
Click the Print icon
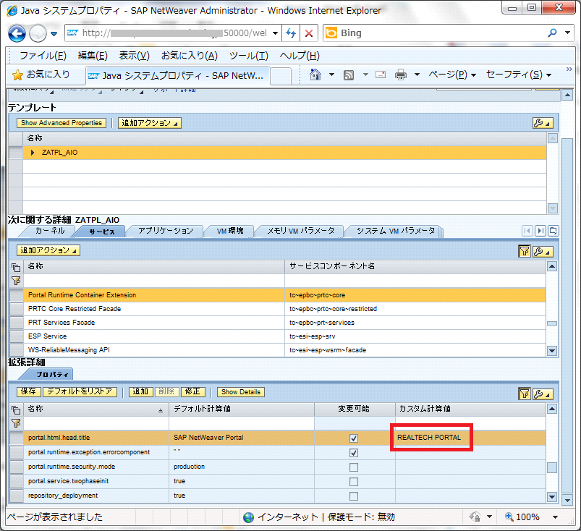tap(401, 75)
